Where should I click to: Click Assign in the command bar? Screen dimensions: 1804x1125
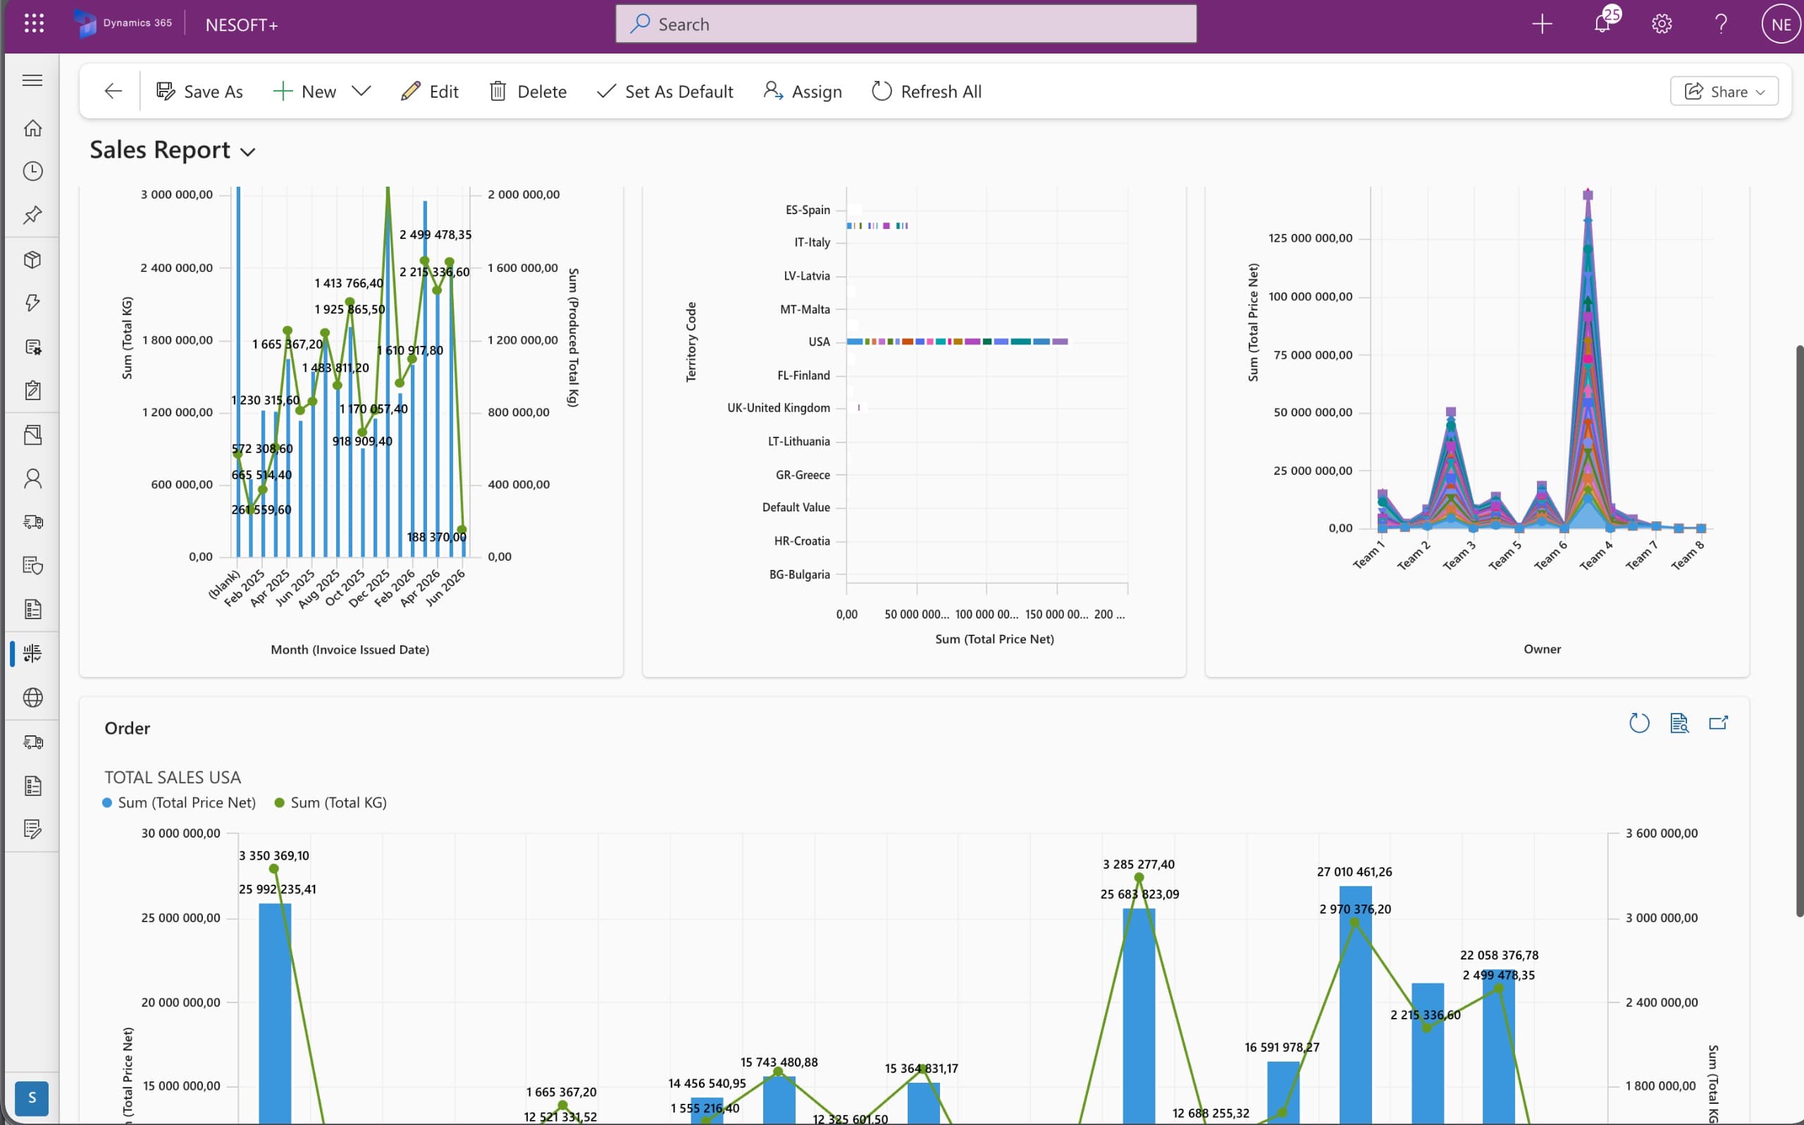point(803,92)
